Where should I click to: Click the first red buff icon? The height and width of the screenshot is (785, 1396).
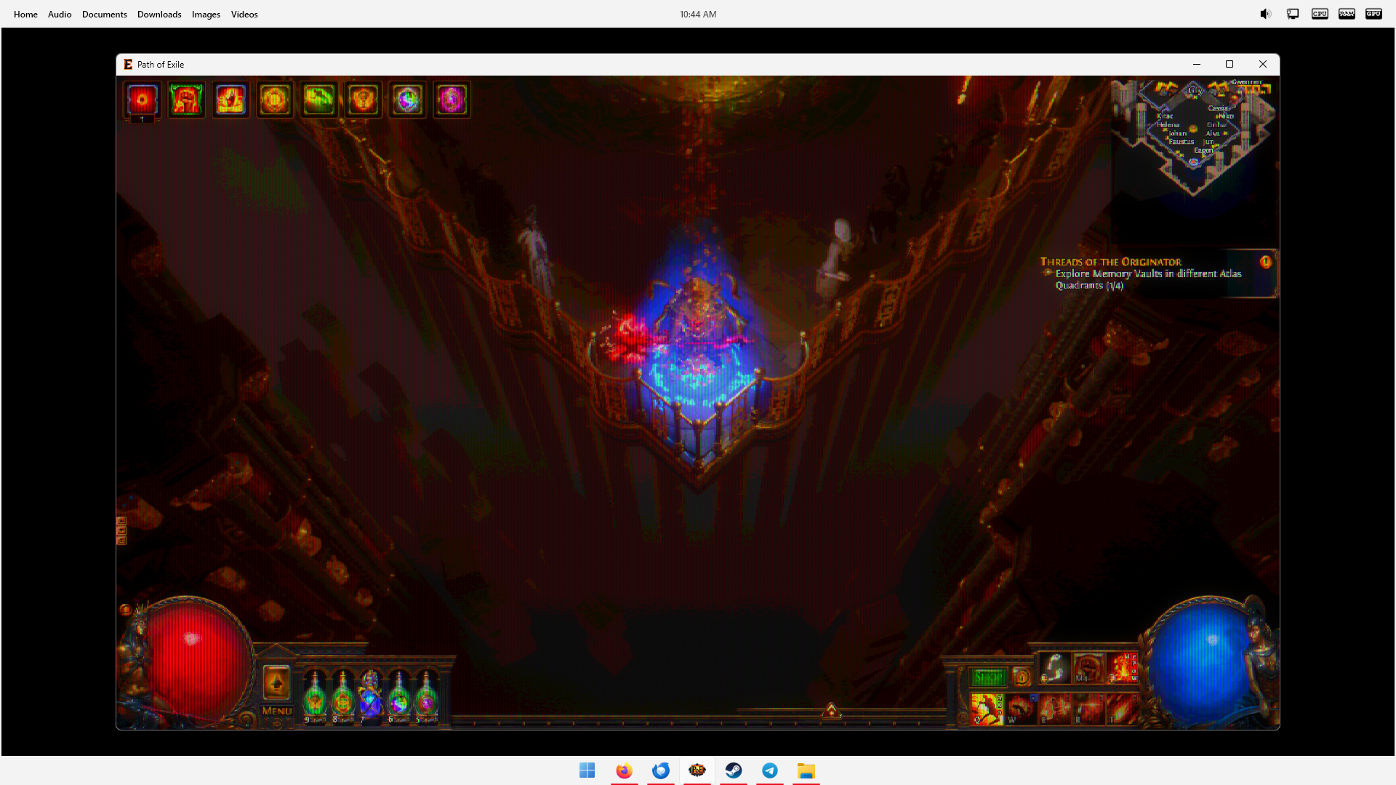[x=143, y=100]
